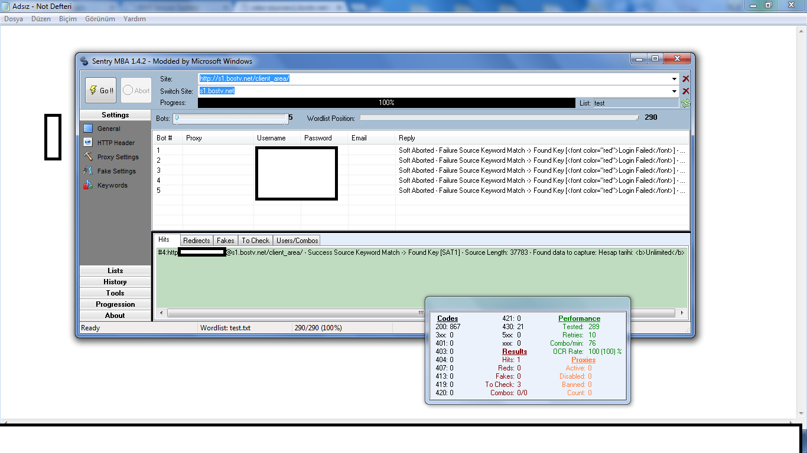Click the Keywords icon in sidebar

pos(88,185)
